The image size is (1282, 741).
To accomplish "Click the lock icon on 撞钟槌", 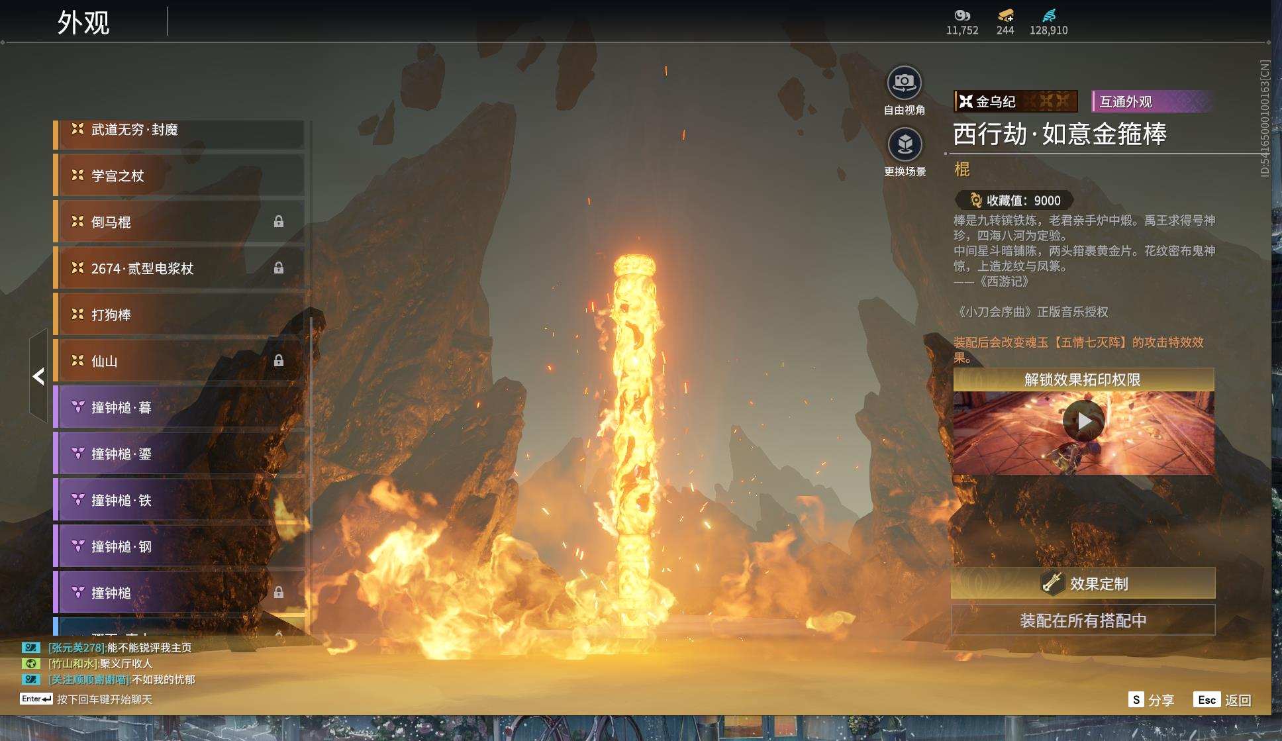I will pyautogui.click(x=279, y=593).
